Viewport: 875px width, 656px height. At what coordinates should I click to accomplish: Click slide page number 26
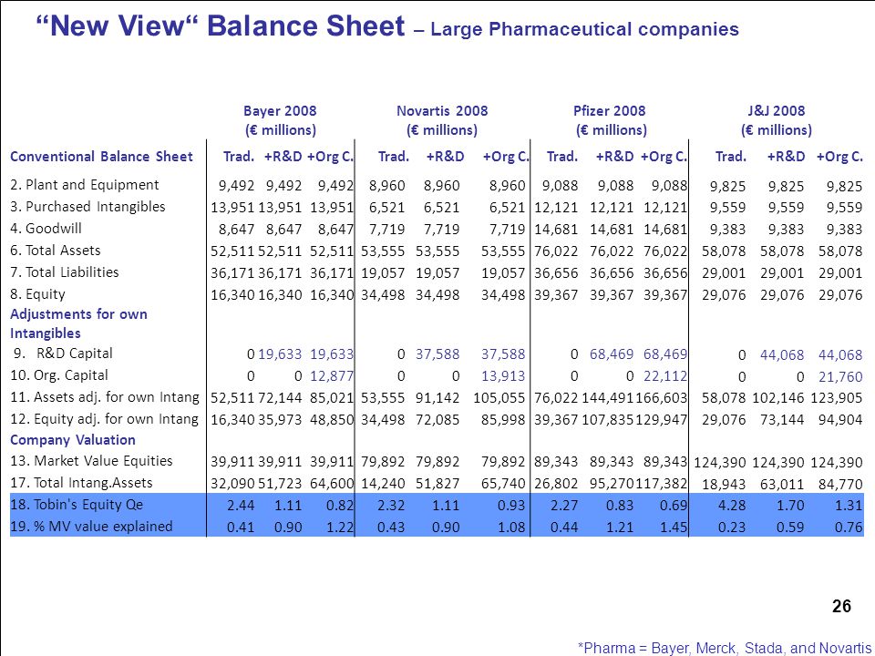point(841,607)
